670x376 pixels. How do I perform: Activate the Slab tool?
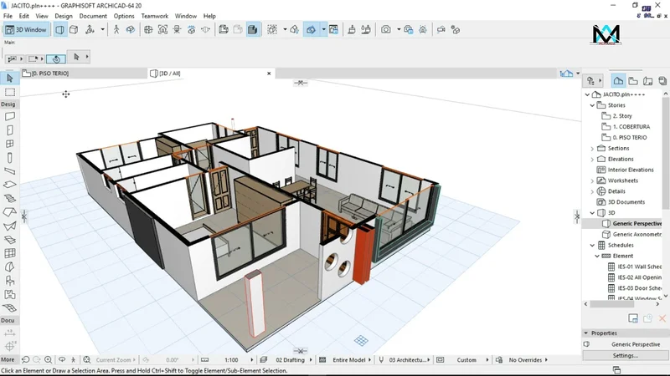pyautogui.click(x=10, y=185)
